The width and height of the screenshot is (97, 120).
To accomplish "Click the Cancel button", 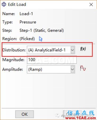I will tap(72, 114).
